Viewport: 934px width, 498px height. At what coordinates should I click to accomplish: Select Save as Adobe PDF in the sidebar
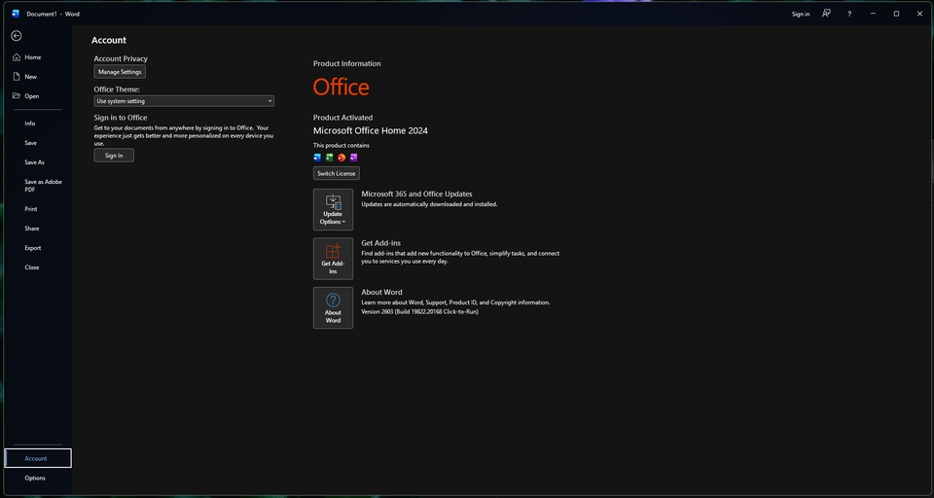pyautogui.click(x=43, y=185)
